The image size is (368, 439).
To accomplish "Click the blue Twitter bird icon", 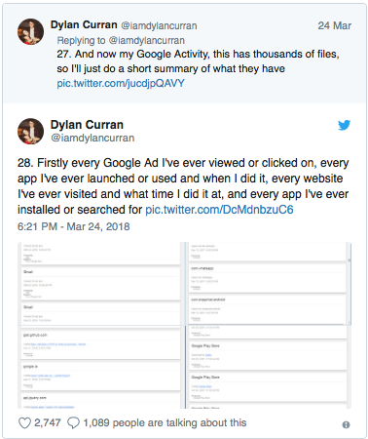I will (344, 125).
